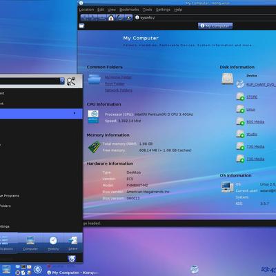
Task: Click the vendor text "American Megatrends Inc."
Action: (x=148, y=192)
